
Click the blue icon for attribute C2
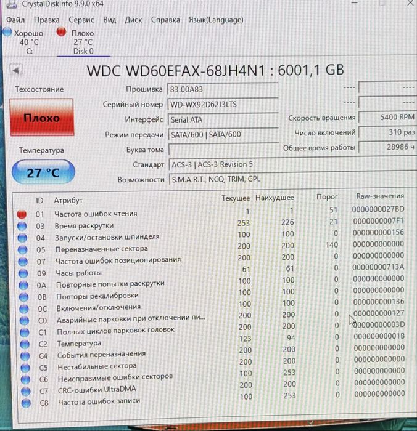[x=25, y=344]
